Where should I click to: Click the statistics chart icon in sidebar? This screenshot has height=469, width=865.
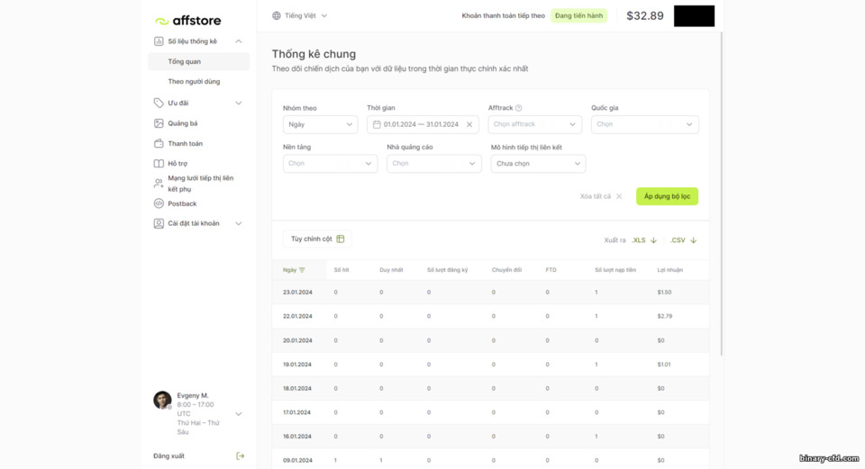click(159, 41)
